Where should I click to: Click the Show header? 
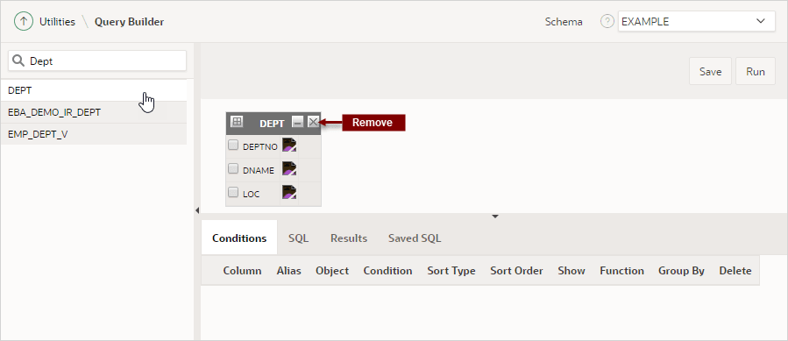pyautogui.click(x=571, y=271)
